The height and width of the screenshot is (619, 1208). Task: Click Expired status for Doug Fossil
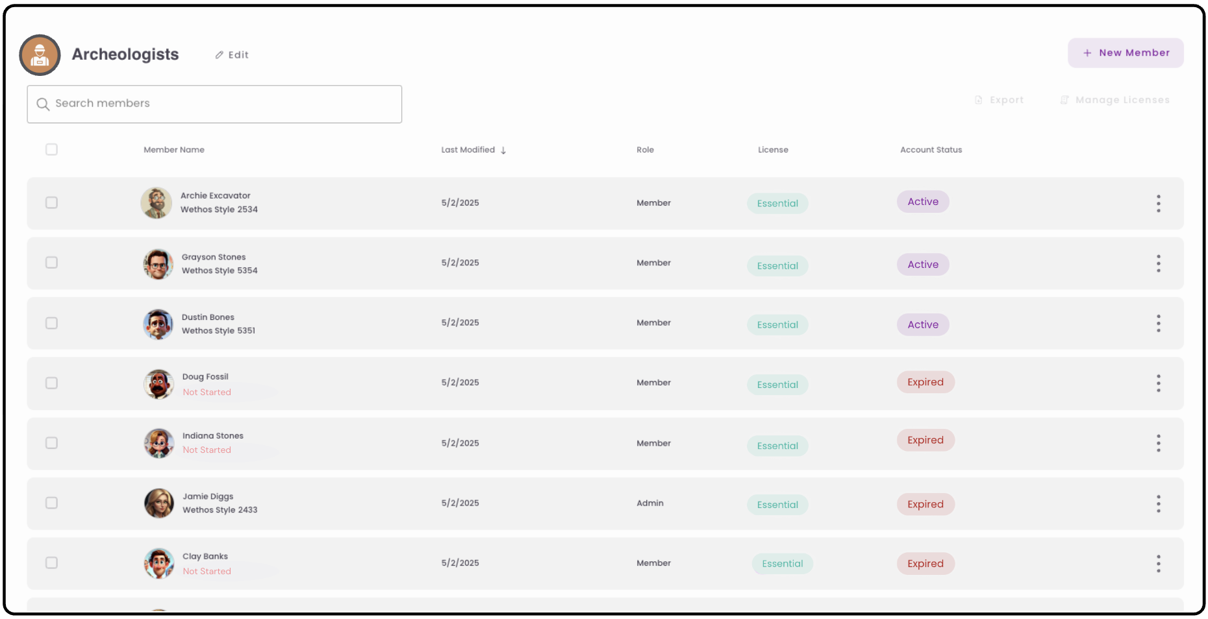click(x=925, y=382)
